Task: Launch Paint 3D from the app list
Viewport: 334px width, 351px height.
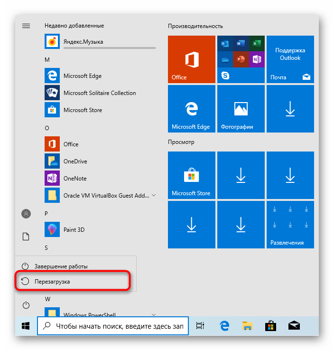Action: 100,229
